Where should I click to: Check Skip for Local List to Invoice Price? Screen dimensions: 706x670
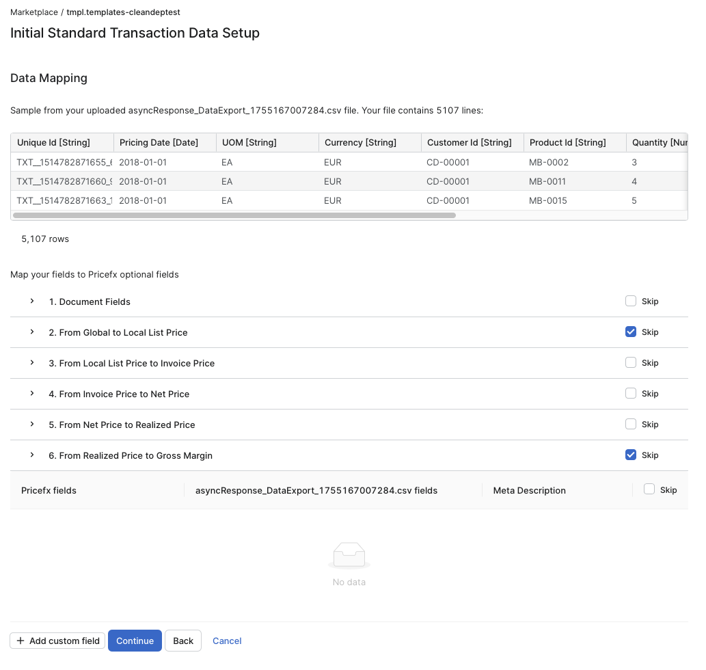pyautogui.click(x=631, y=363)
